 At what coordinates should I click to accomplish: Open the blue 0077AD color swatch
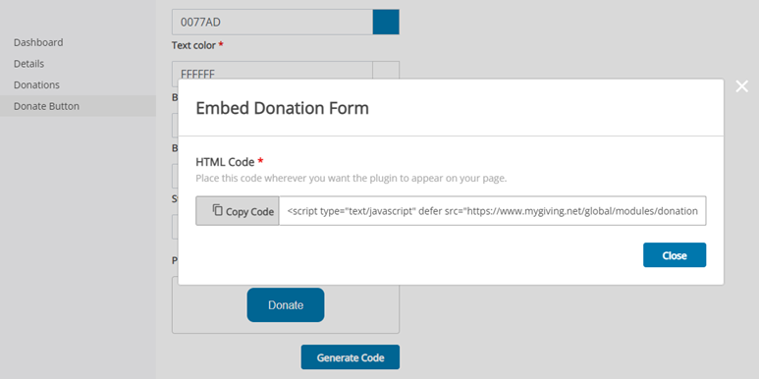(386, 22)
